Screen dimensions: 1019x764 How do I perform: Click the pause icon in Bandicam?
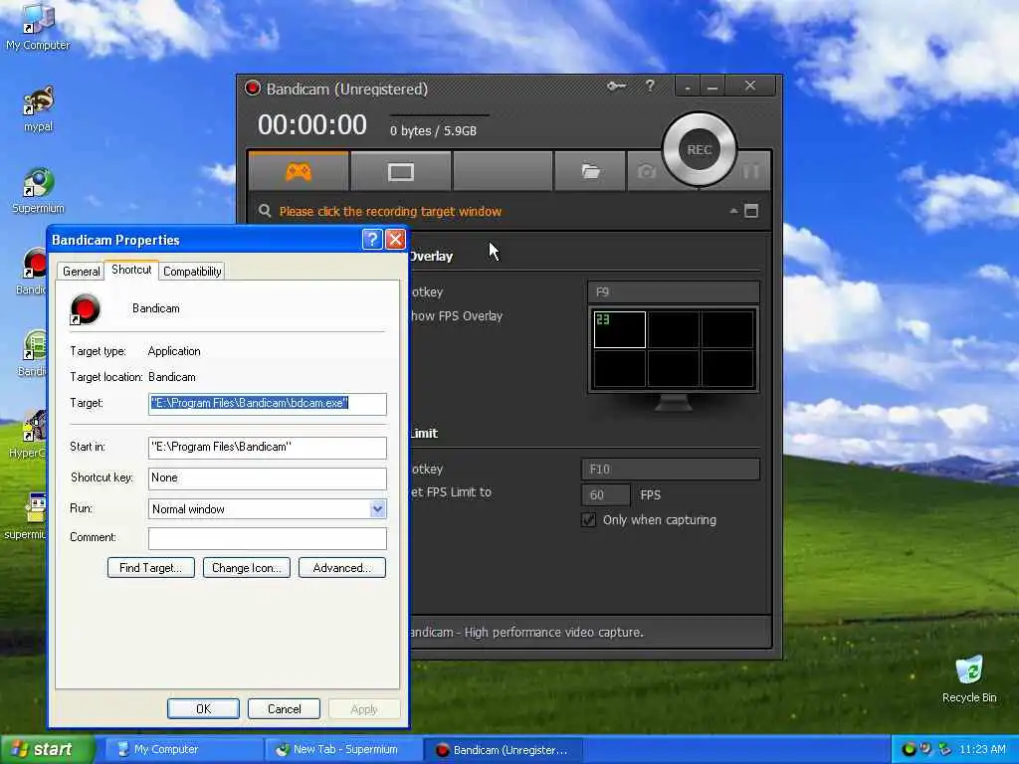click(x=750, y=171)
